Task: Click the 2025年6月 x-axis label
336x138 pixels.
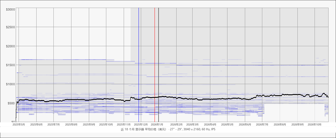Action: coord(37,124)
